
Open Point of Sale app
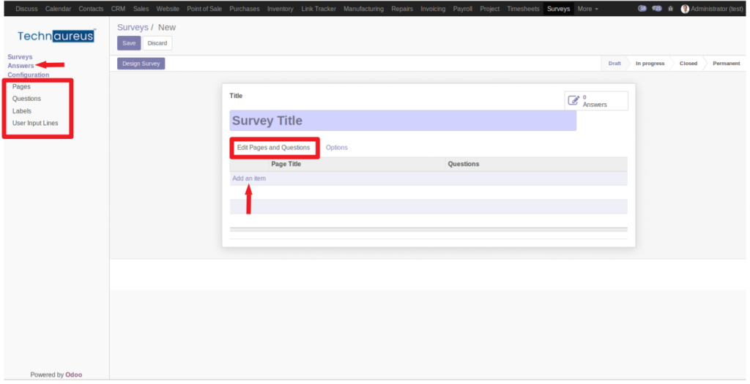[x=204, y=9]
